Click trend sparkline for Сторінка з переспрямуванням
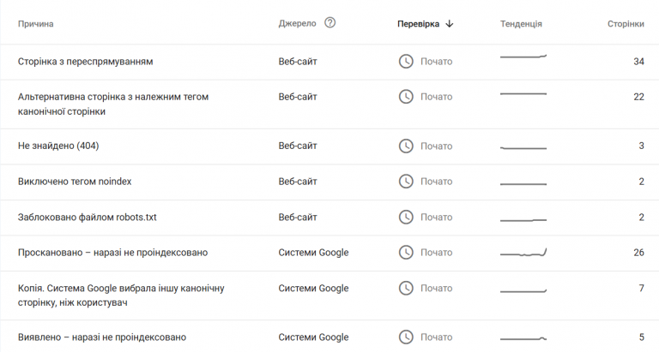The width and height of the screenshot is (659, 352). [523, 57]
